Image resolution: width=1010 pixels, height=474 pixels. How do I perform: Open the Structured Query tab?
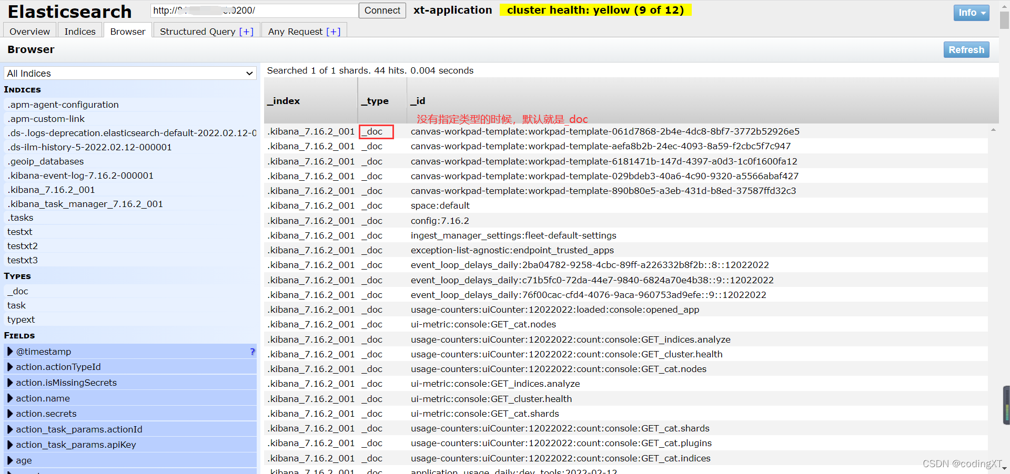[x=207, y=31]
